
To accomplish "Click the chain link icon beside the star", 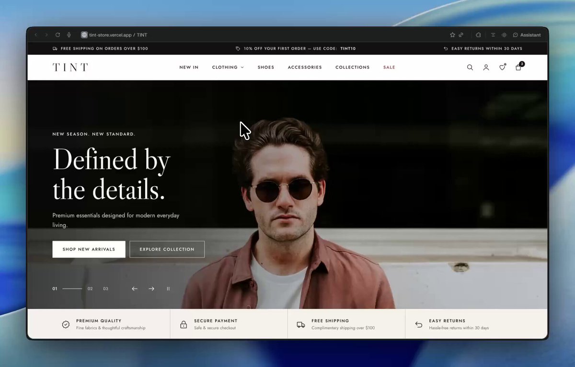I will (461, 35).
